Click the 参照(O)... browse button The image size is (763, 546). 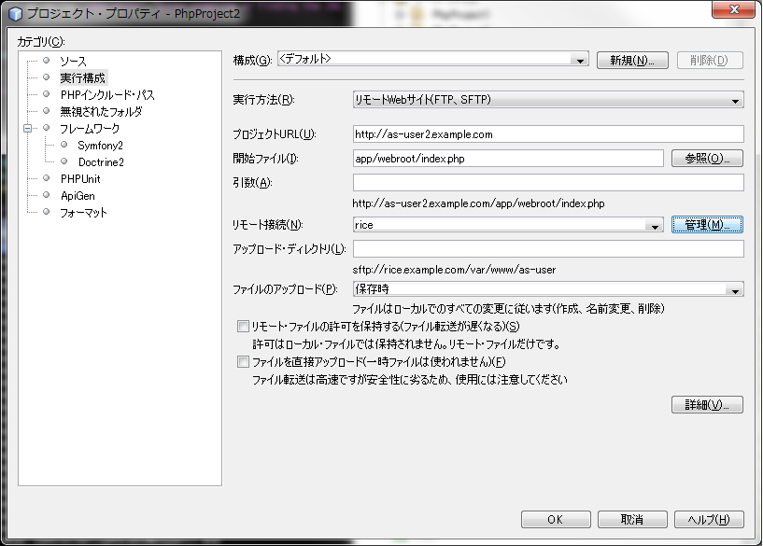pyautogui.click(x=707, y=158)
